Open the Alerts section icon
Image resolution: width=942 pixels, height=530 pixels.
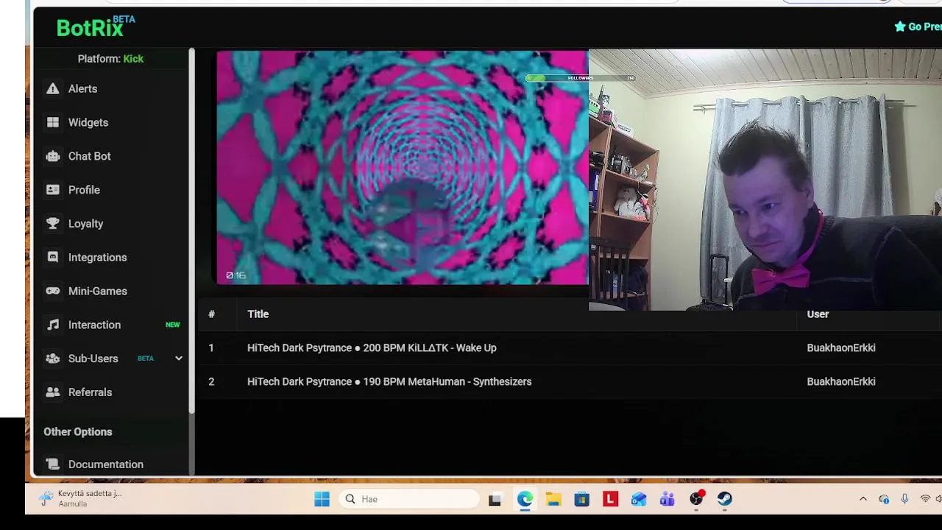click(53, 88)
